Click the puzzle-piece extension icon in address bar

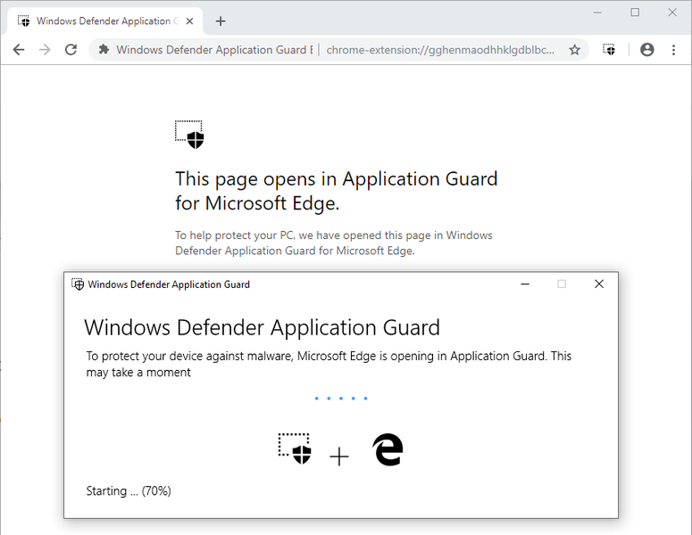point(104,50)
